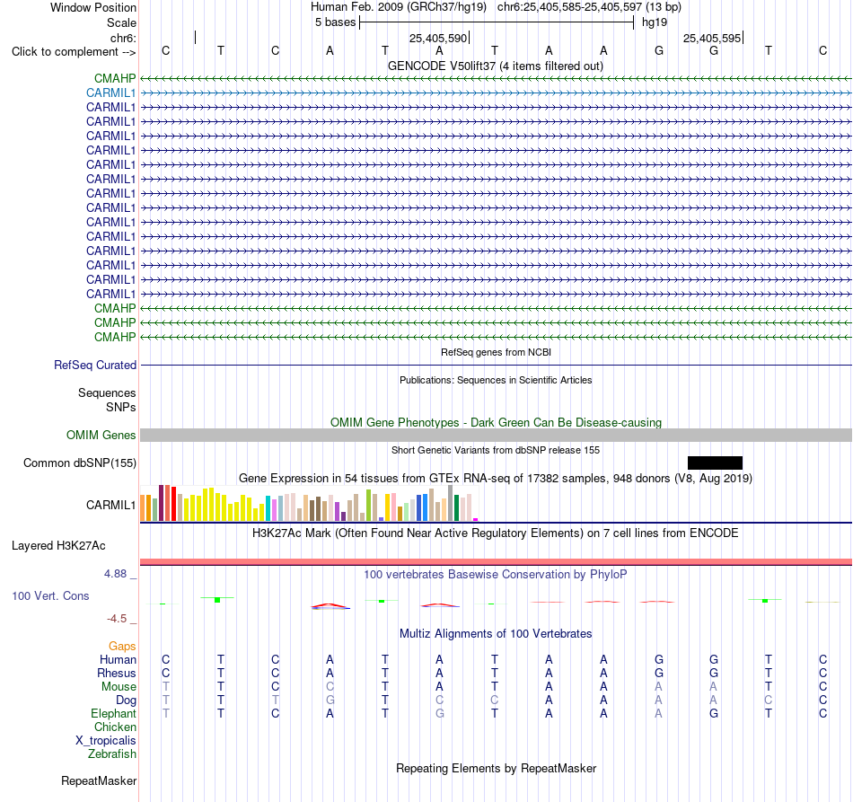
Task: Open the PhyloP Basewise Conservation title
Action: tap(496, 574)
